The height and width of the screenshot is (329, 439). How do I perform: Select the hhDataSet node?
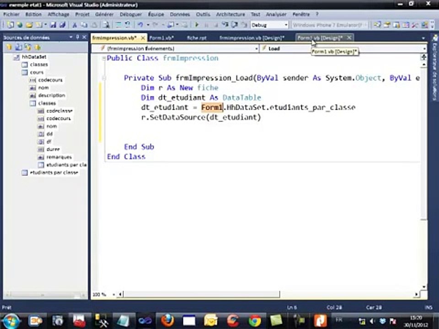click(x=34, y=57)
